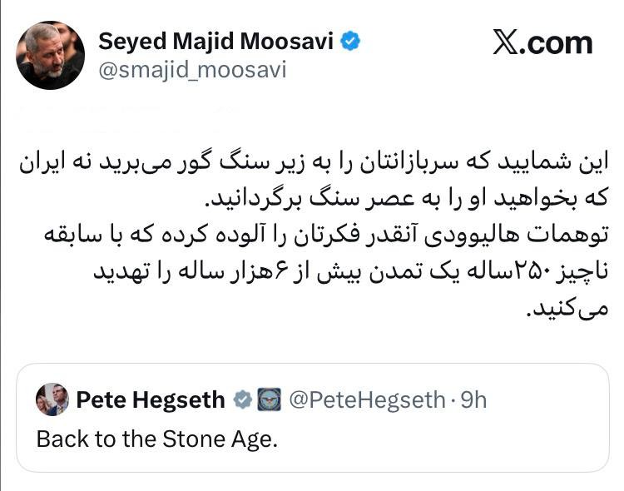Click blue verified badge beside Seyed Majid Moosavi
Viewport: 624px width, 491px height.
pyautogui.click(x=352, y=40)
